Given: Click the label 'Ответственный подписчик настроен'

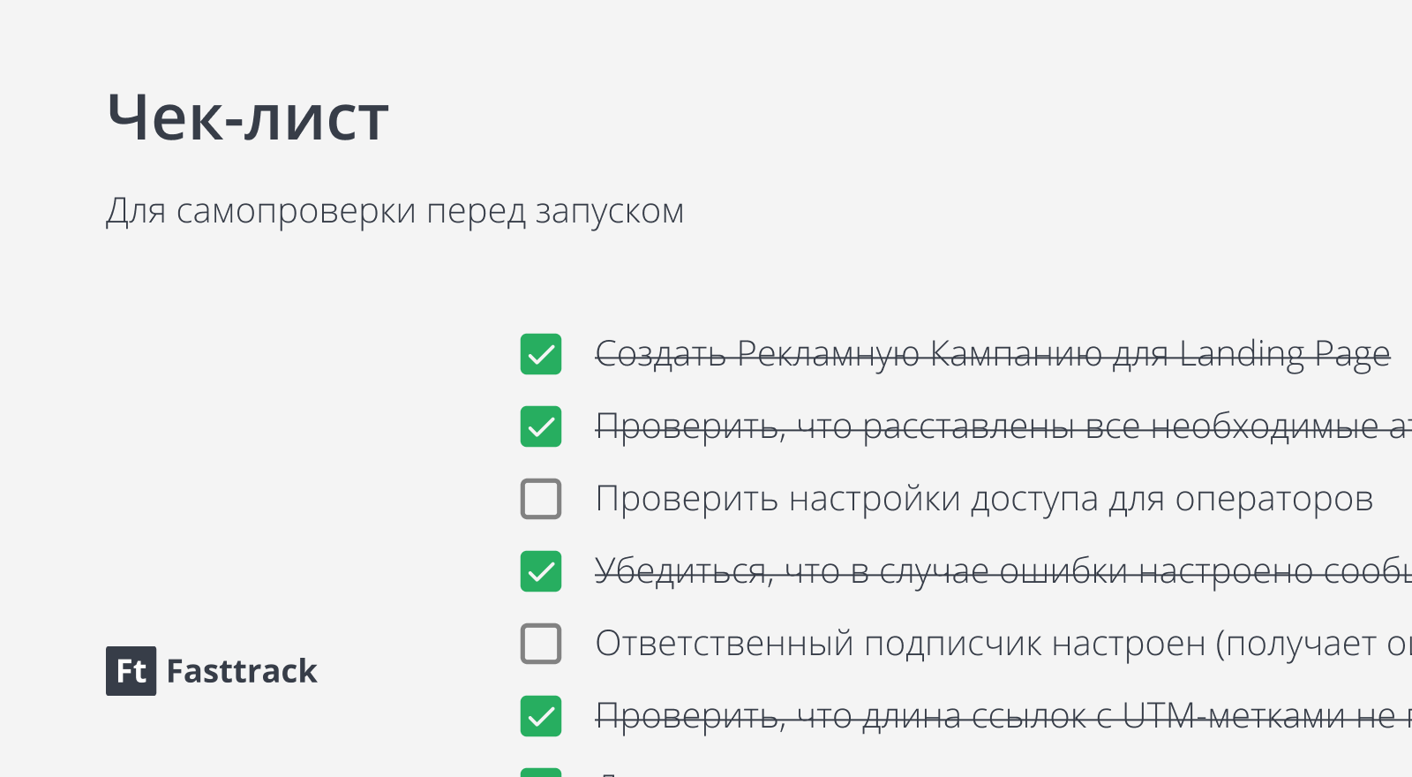Looking at the screenshot, I should [900, 644].
